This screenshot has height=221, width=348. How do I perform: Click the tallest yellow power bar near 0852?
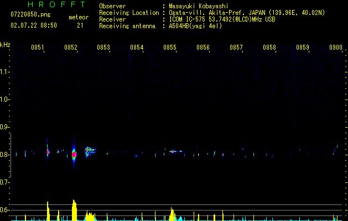(74, 210)
